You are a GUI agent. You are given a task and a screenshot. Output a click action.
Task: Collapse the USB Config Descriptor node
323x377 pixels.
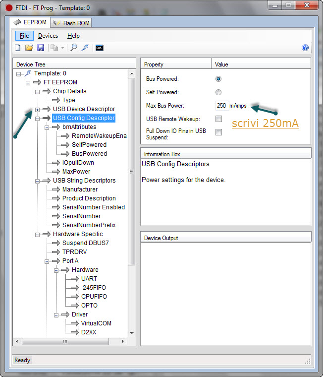point(38,119)
